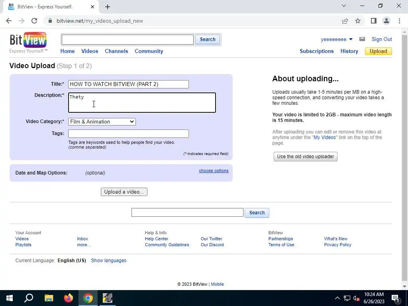This screenshot has height=306, width=408.
Task: Go to the Home tab
Action: 67,51
